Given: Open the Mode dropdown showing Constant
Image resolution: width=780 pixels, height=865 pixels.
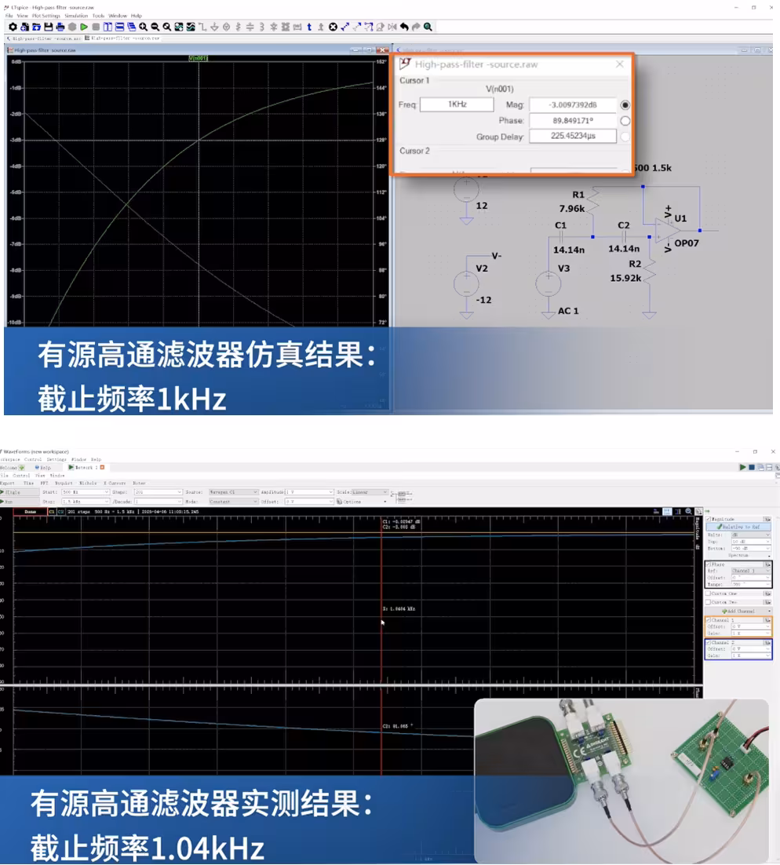Looking at the screenshot, I should [x=233, y=502].
